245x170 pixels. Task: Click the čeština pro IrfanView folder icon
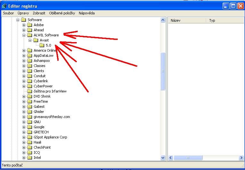[x=29, y=91]
